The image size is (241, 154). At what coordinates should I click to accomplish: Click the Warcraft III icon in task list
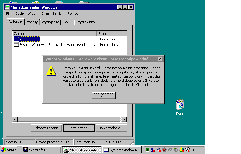pos(16,39)
